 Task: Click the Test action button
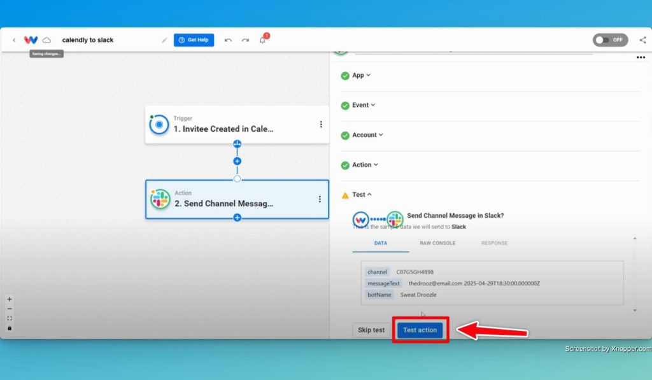click(420, 330)
